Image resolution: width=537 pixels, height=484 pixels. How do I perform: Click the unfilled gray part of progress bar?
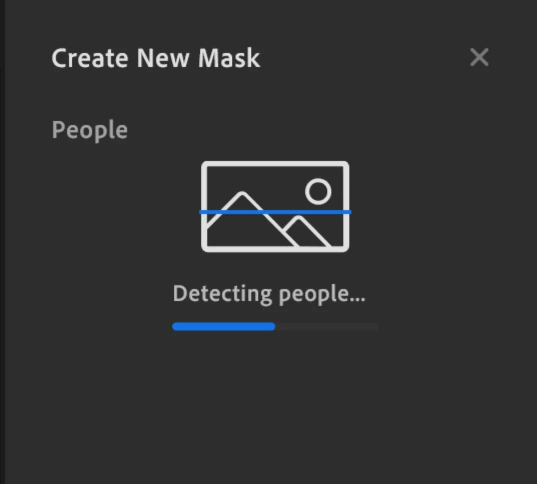pyautogui.click(x=326, y=326)
